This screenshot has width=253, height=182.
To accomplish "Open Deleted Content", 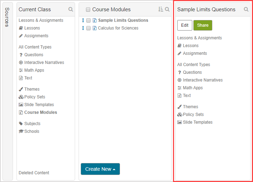I will click(x=34, y=173).
